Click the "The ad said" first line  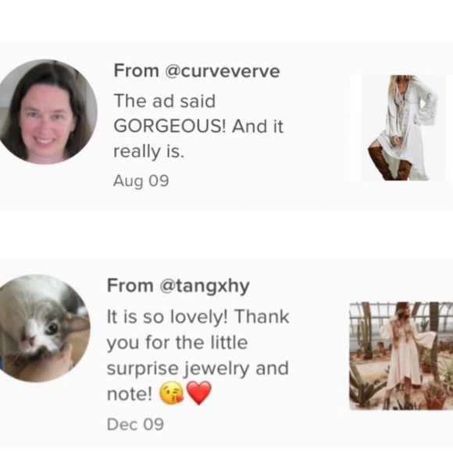165,101
